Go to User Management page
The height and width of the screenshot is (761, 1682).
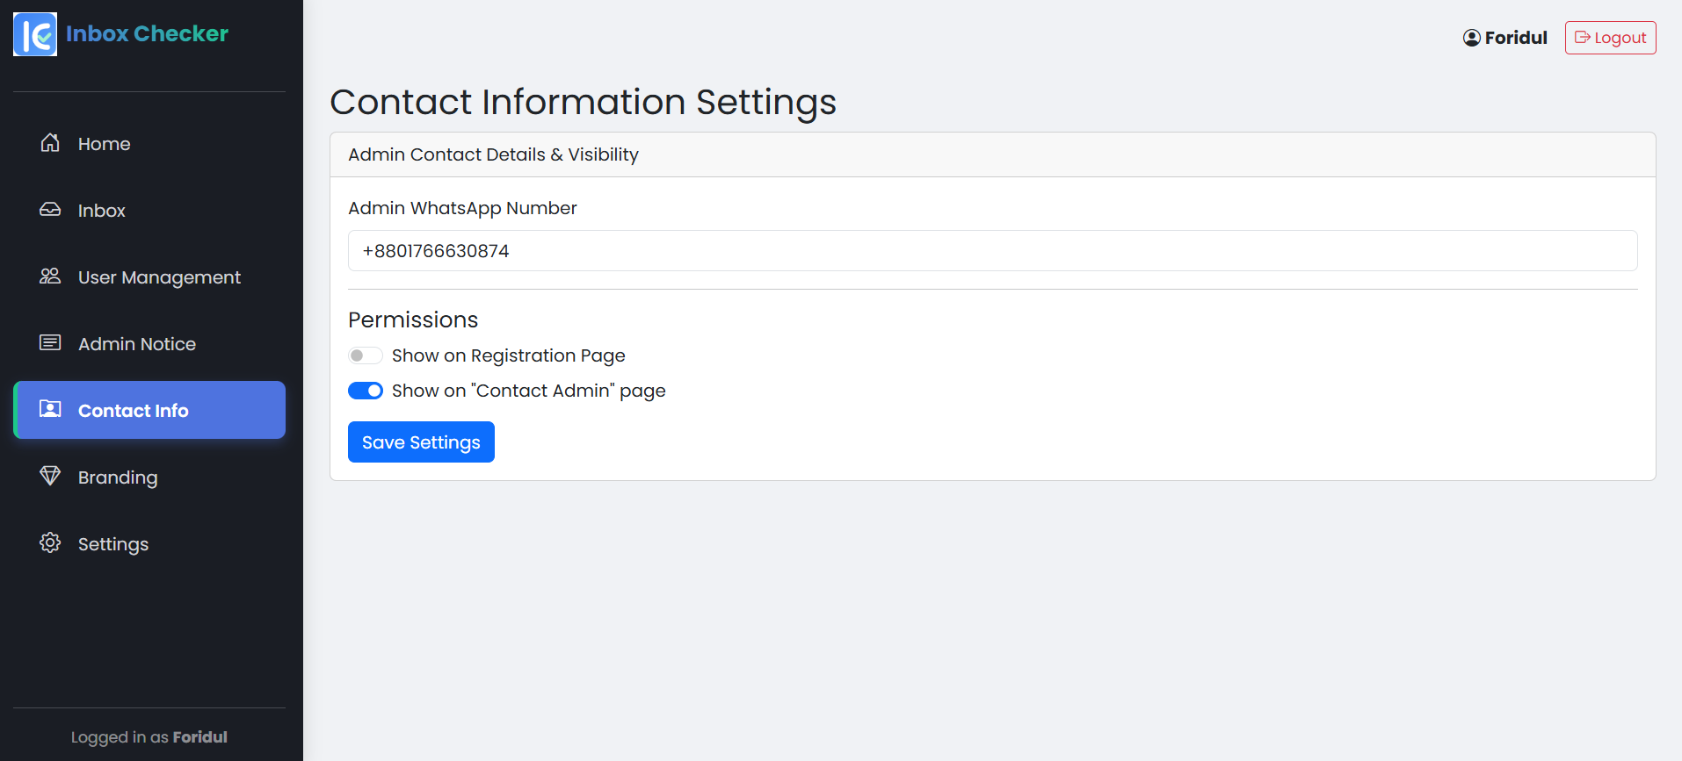click(x=149, y=276)
